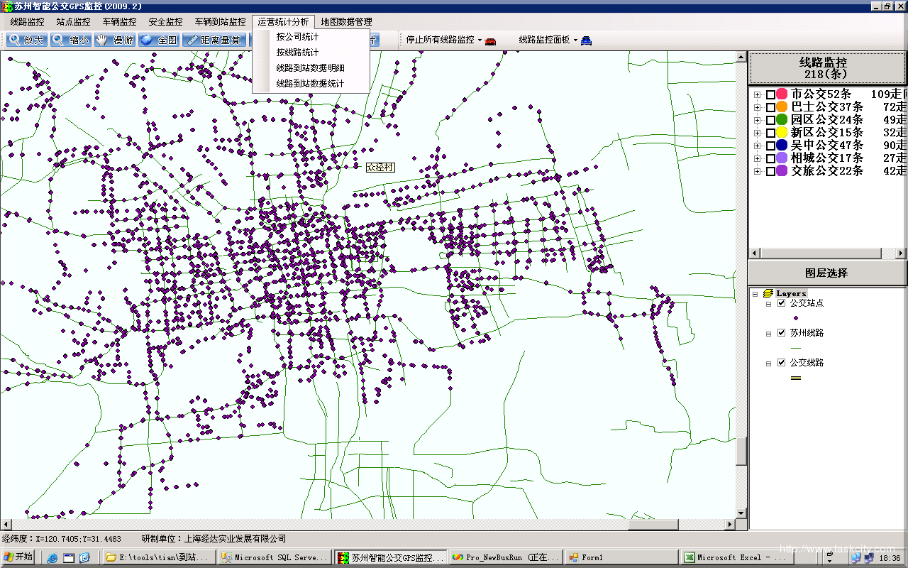
Task: Expand the 巴士公交37条 tree node
Action: tap(758, 108)
